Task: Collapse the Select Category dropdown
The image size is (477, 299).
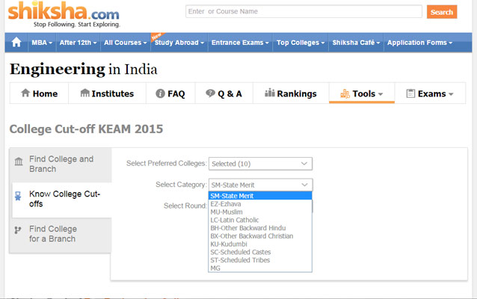Action: pyautogui.click(x=260, y=184)
